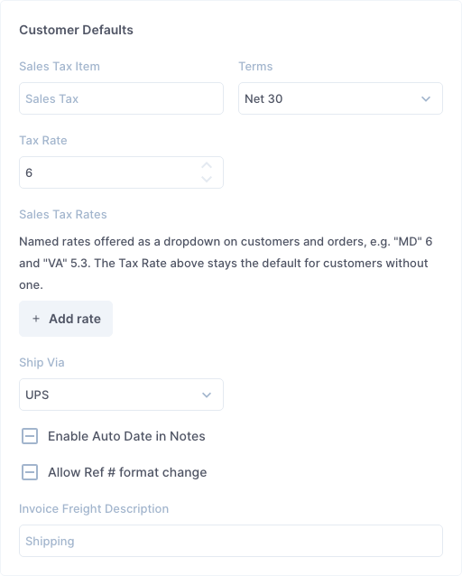Click the Sales Tax Rates label
The image size is (462, 576).
[x=63, y=215]
